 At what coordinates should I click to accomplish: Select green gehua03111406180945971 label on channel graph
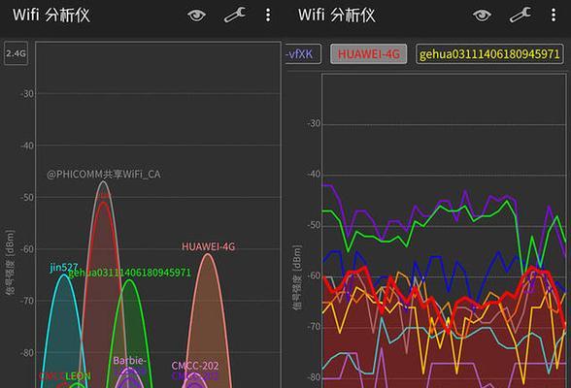(130, 273)
